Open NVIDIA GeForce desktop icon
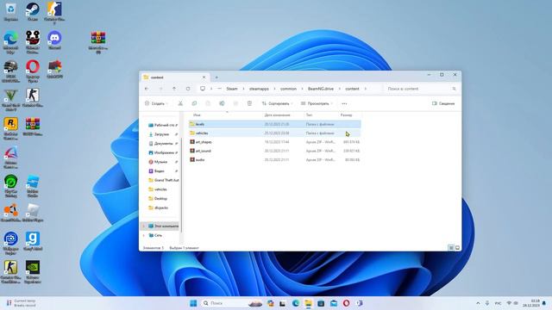The width and height of the screenshot is (552, 310). point(33,272)
